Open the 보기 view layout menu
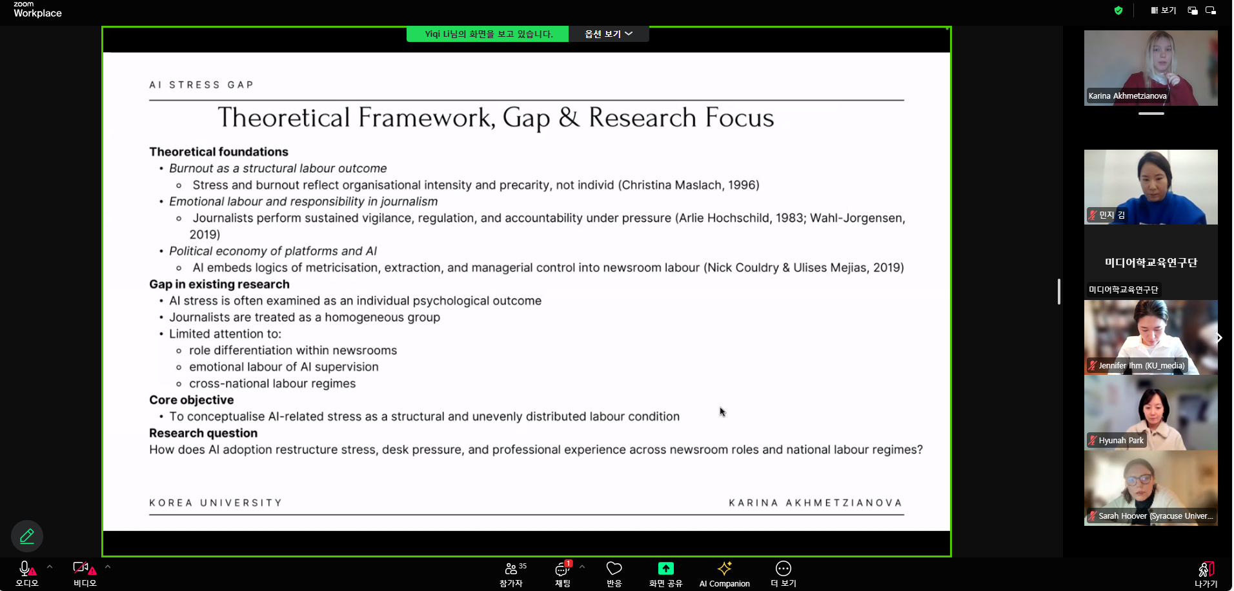 (1164, 10)
